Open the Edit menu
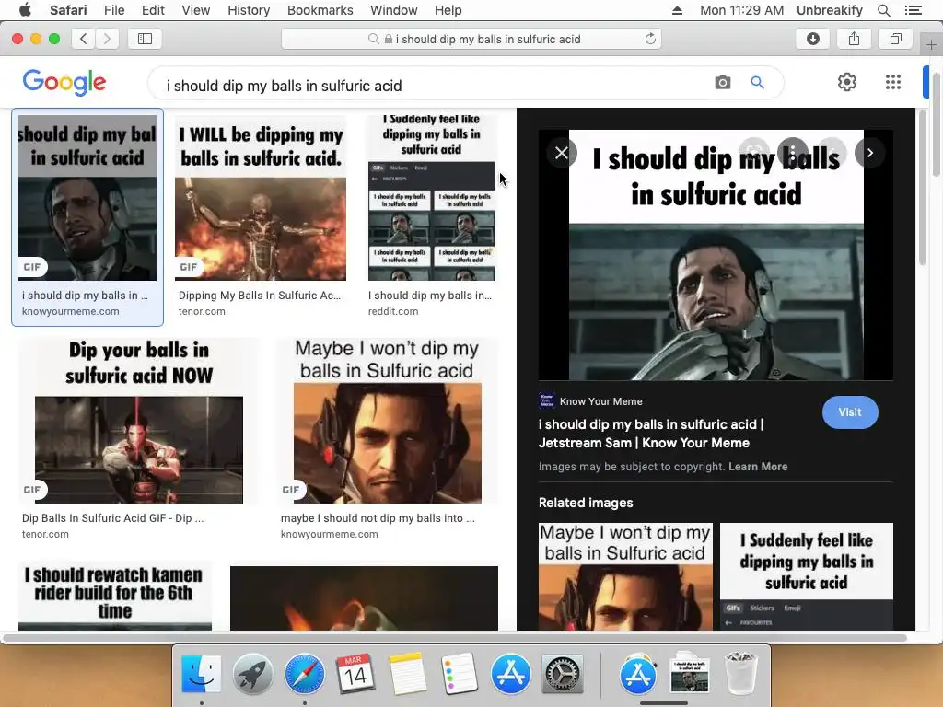943x707 pixels. tap(153, 10)
